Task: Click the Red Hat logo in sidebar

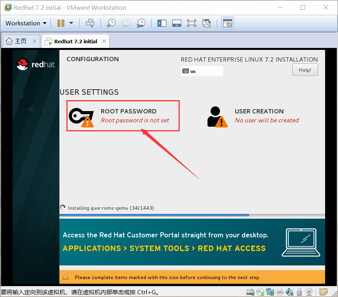Action: pos(36,64)
